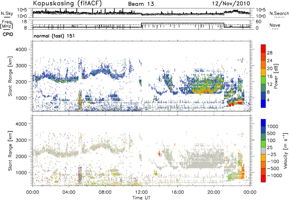Image resolution: width=289 pixels, height=200 pixels.
Task: Click the 'Velocity [m s-1]' colorbar label
Action: [285, 151]
